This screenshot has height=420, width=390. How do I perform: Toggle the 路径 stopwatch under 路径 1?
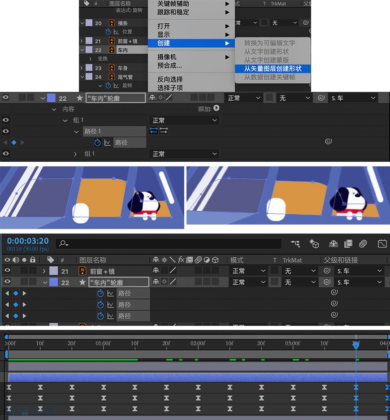(x=98, y=143)
